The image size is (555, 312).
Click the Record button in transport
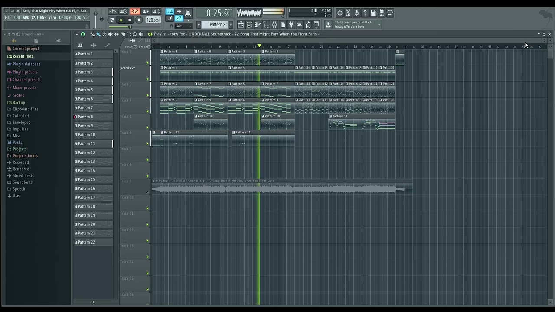coord(139,20)
